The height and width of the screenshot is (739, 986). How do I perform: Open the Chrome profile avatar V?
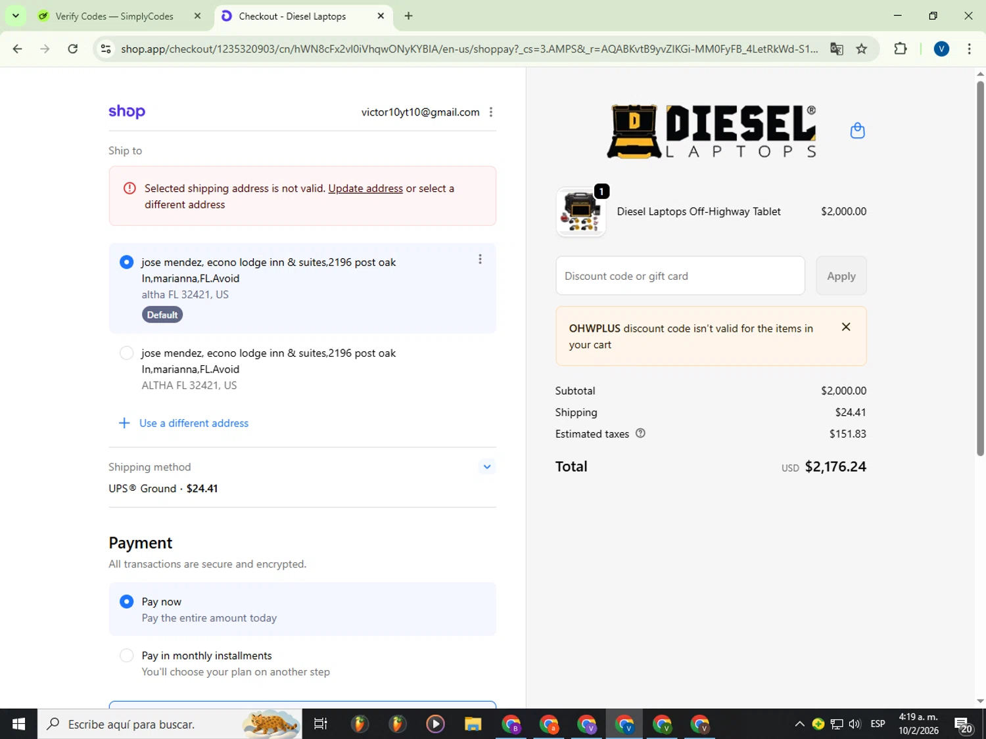(941, 49)
